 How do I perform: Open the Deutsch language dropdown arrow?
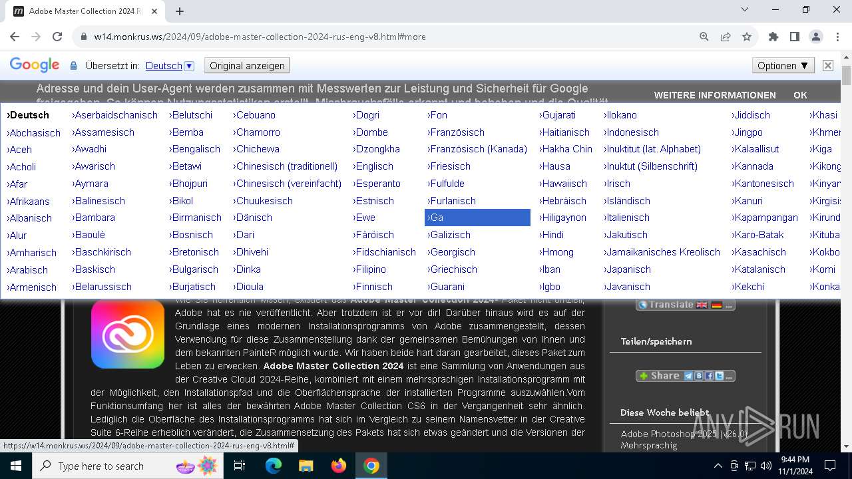coord(189,66)
